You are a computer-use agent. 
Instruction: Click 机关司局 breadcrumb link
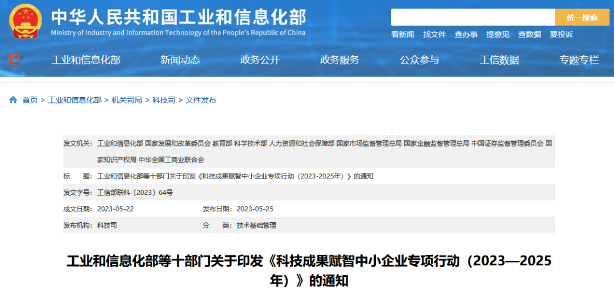click(127, 100)
